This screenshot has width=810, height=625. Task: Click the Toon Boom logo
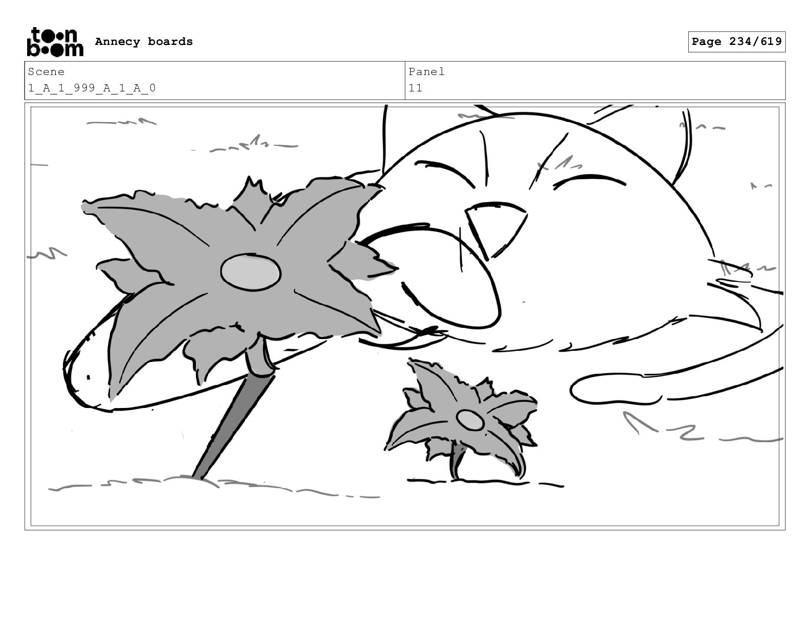coord(55,42)
